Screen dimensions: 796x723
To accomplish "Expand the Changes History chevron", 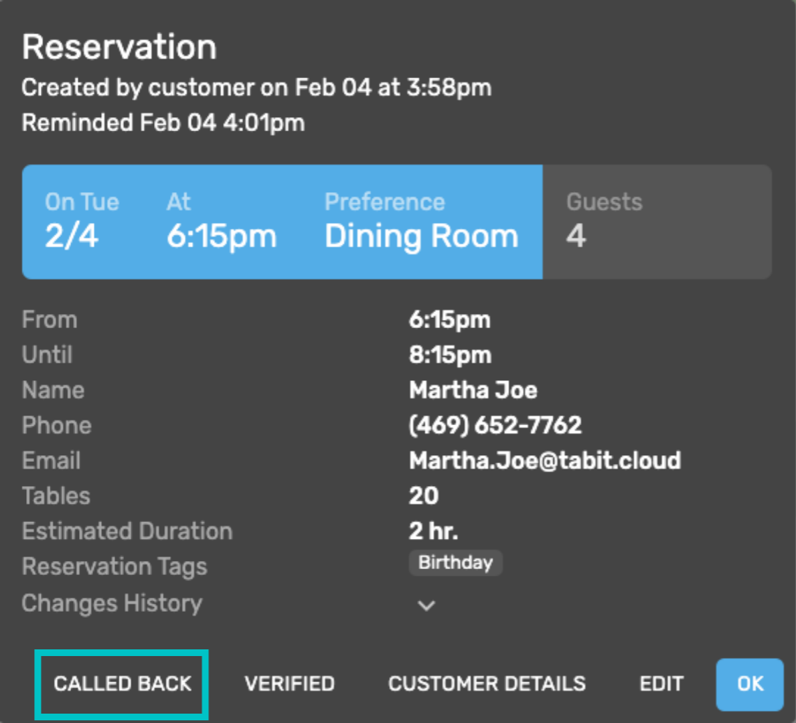I will coord(426,605).
